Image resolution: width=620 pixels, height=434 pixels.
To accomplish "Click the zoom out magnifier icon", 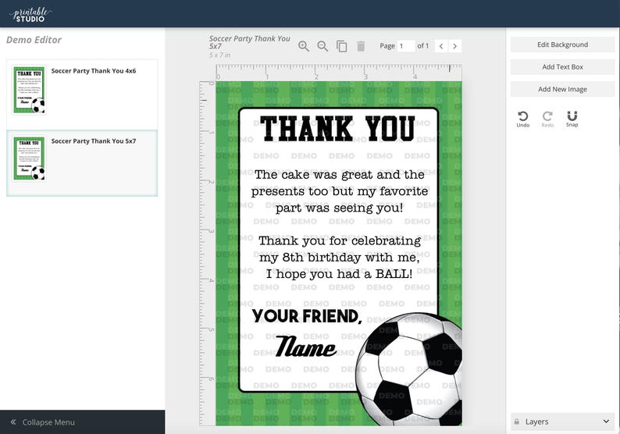I will [x=322, y=46].
